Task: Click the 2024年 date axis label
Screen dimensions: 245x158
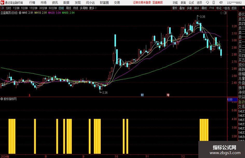Action: tap(5, 156)
